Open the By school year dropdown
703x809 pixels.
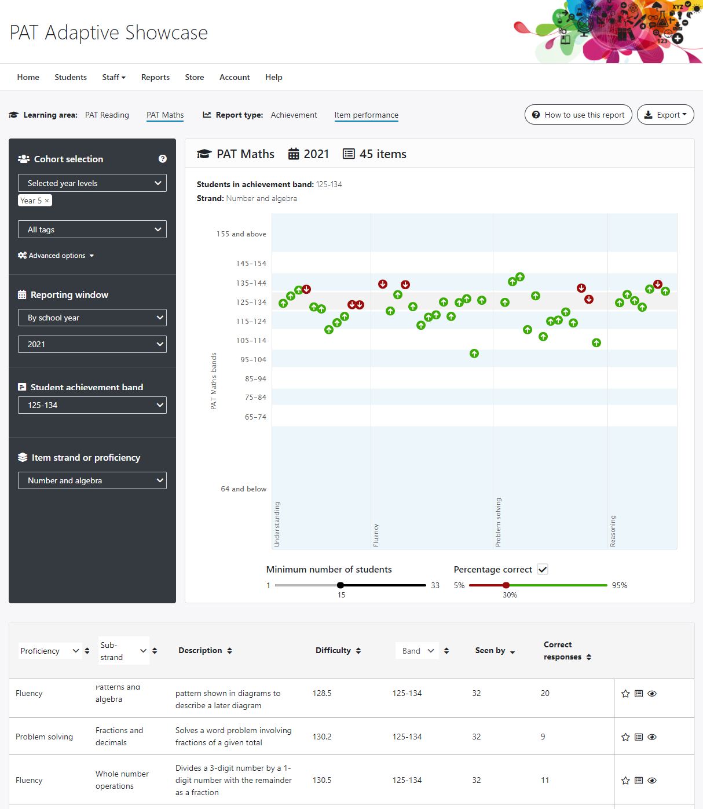pos(92,318)
